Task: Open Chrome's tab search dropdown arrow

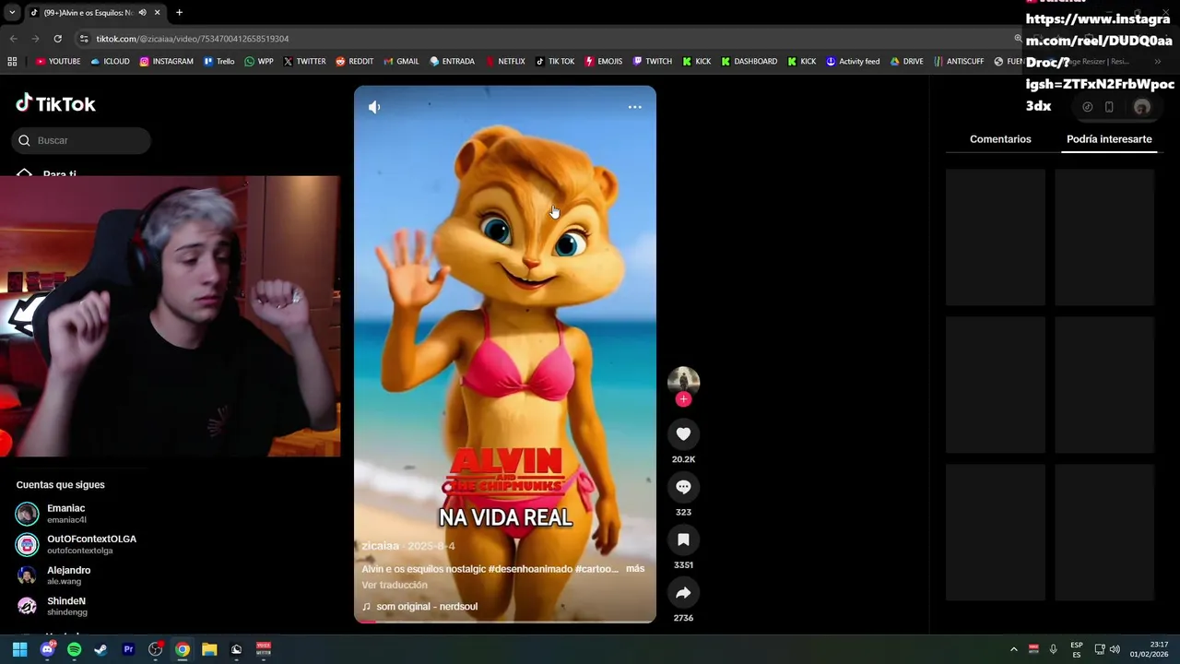Action: (12, 13)
